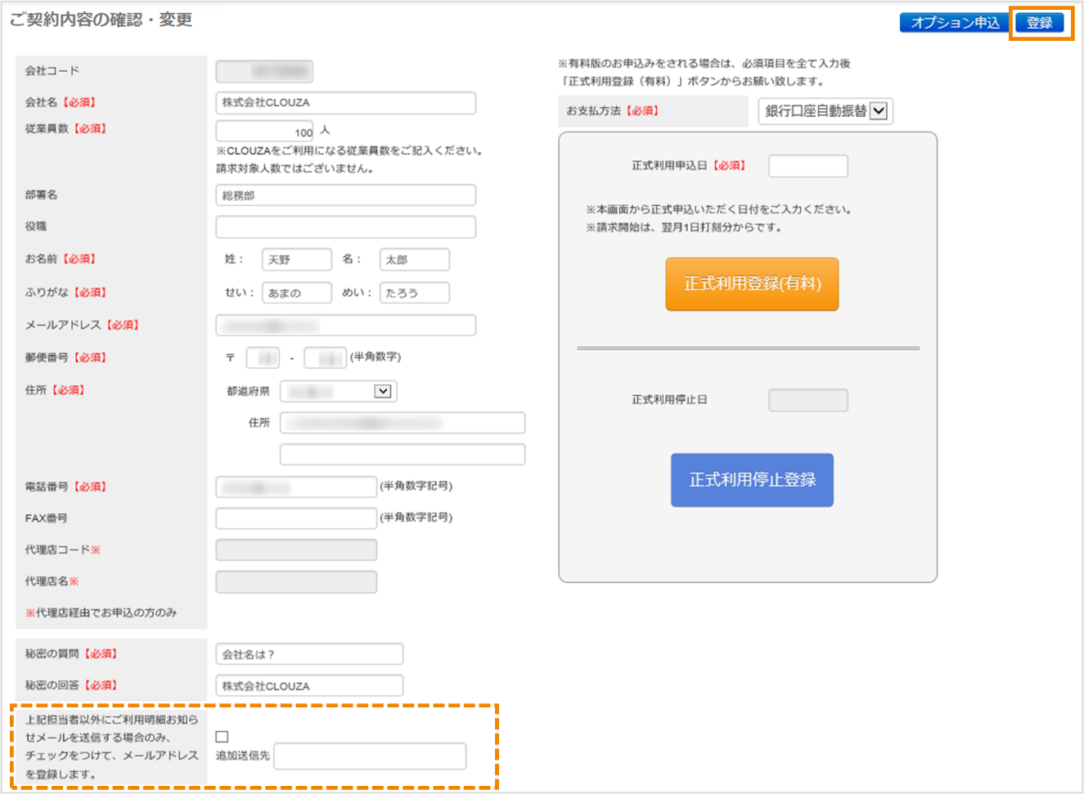The image size is (1084, 799).
Task: Open the お支払方法 payment dropdown
Action: [x=825, y=111]
